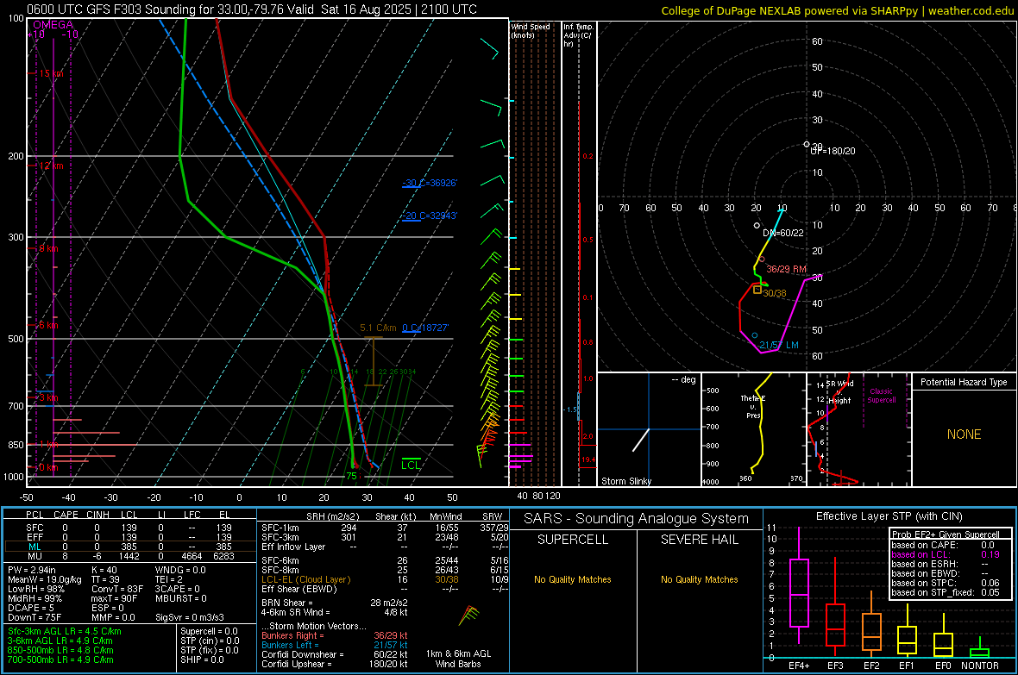Click the orange 30/38 mean wind label

click(775, 293)
